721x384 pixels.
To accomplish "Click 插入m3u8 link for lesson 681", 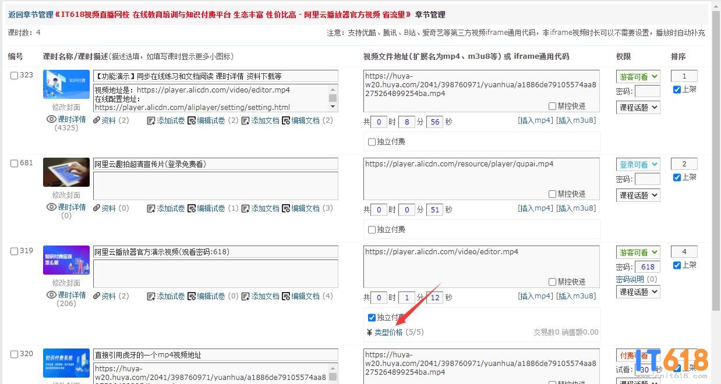I will [576, 208].
